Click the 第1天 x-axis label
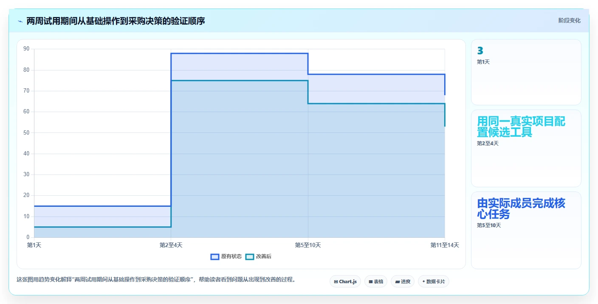The width and height of the screenshot is (598, 304). tap(34, 245)
